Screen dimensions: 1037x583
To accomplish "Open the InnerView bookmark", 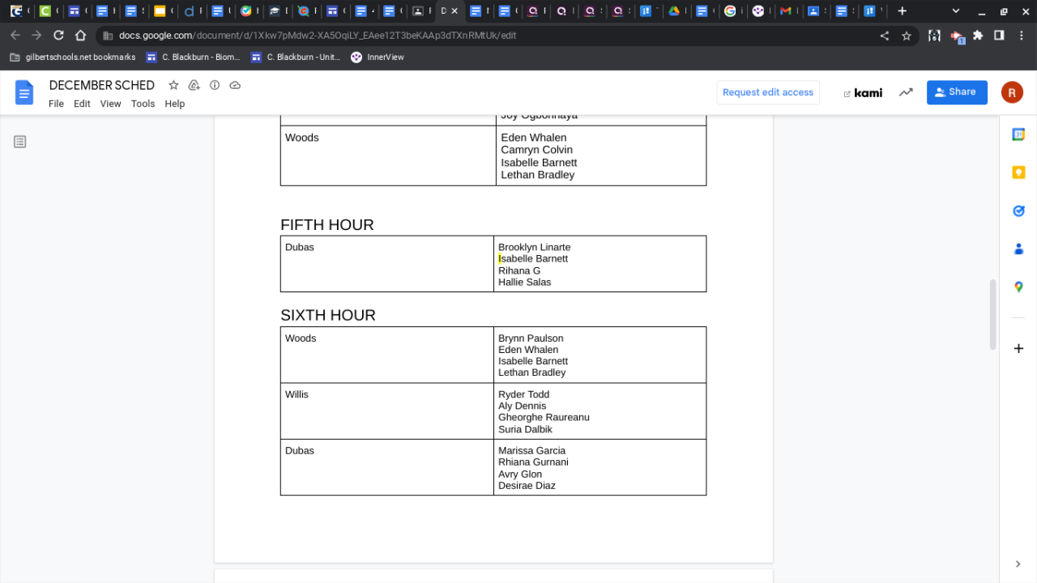I will coord(378,57).
